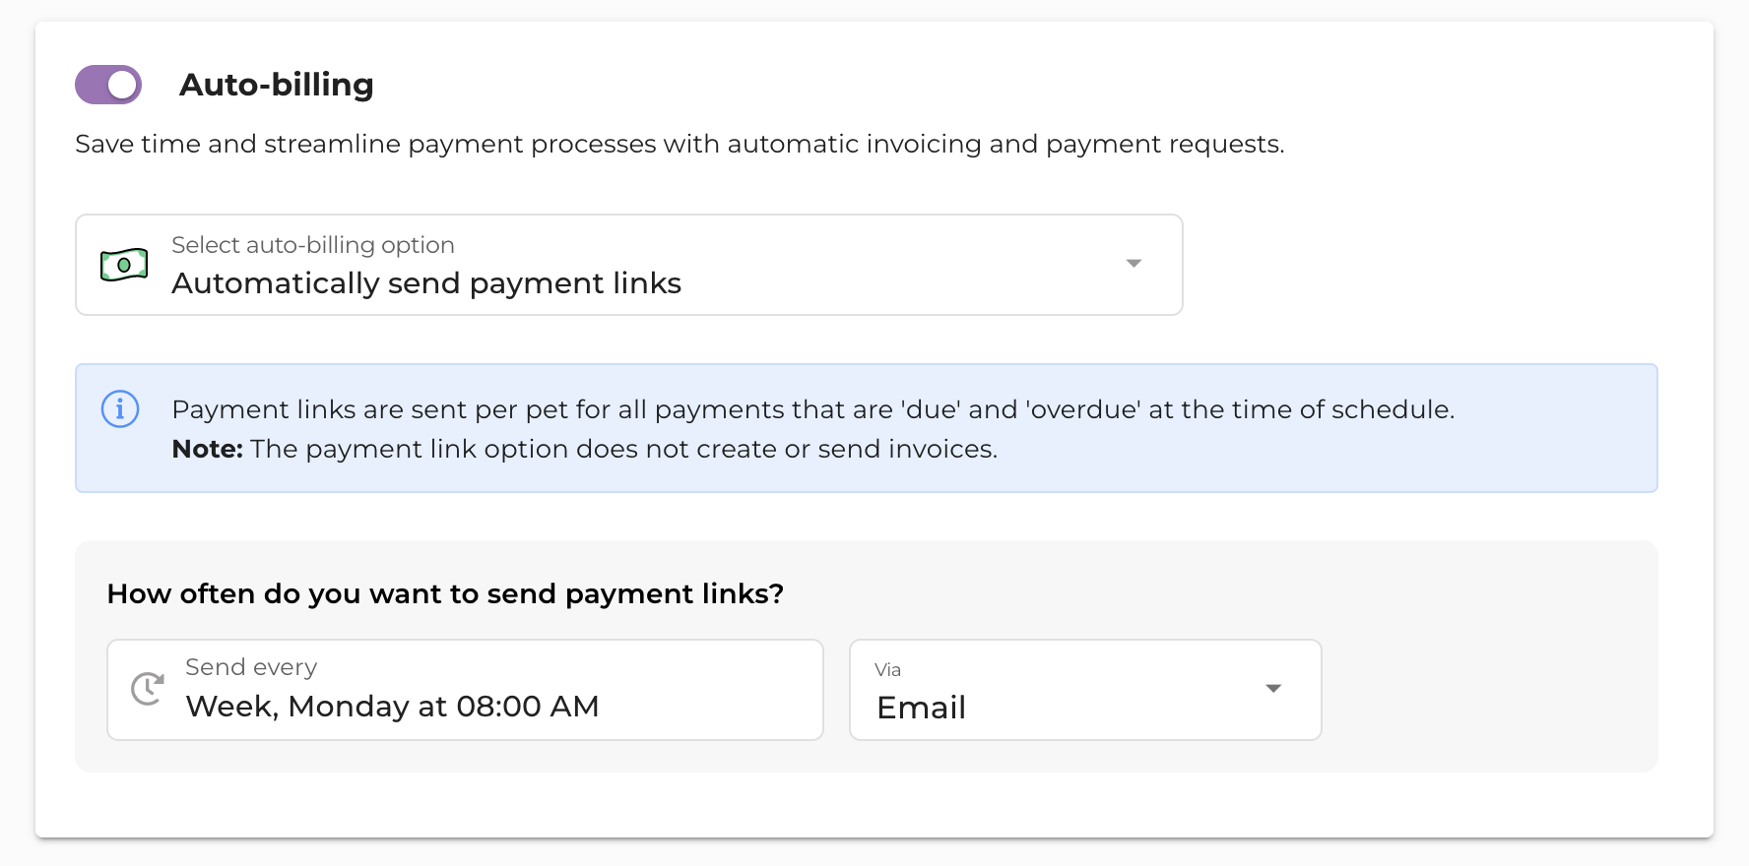Viewport: 1749px width, 866px height.
Task: Click the Email value in the Via field
Action: [x=920, y=707]
